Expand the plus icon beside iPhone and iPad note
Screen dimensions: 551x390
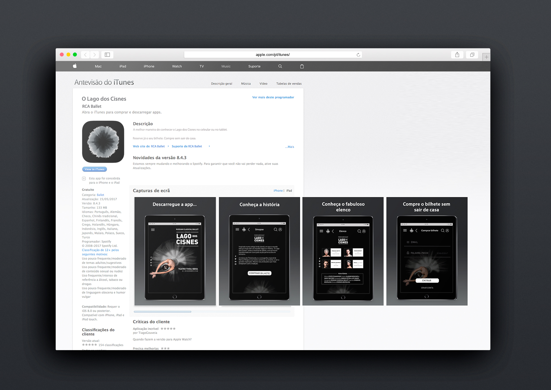pos(84,179)
